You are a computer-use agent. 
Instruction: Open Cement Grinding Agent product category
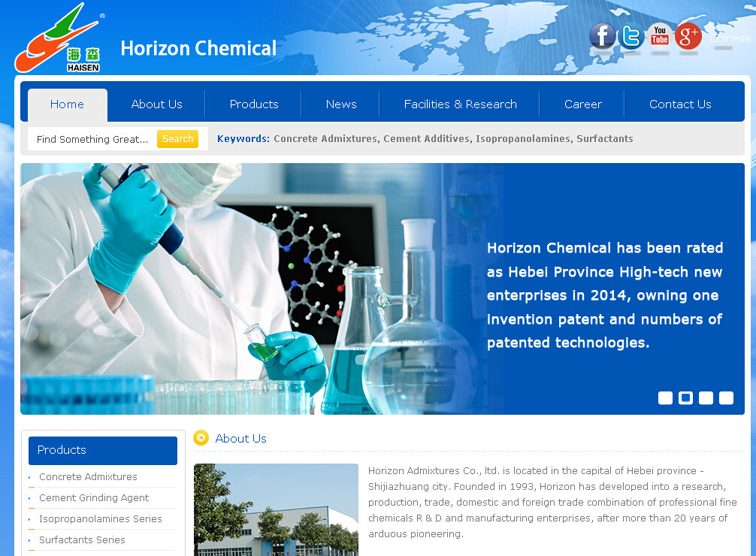[94, 497]
